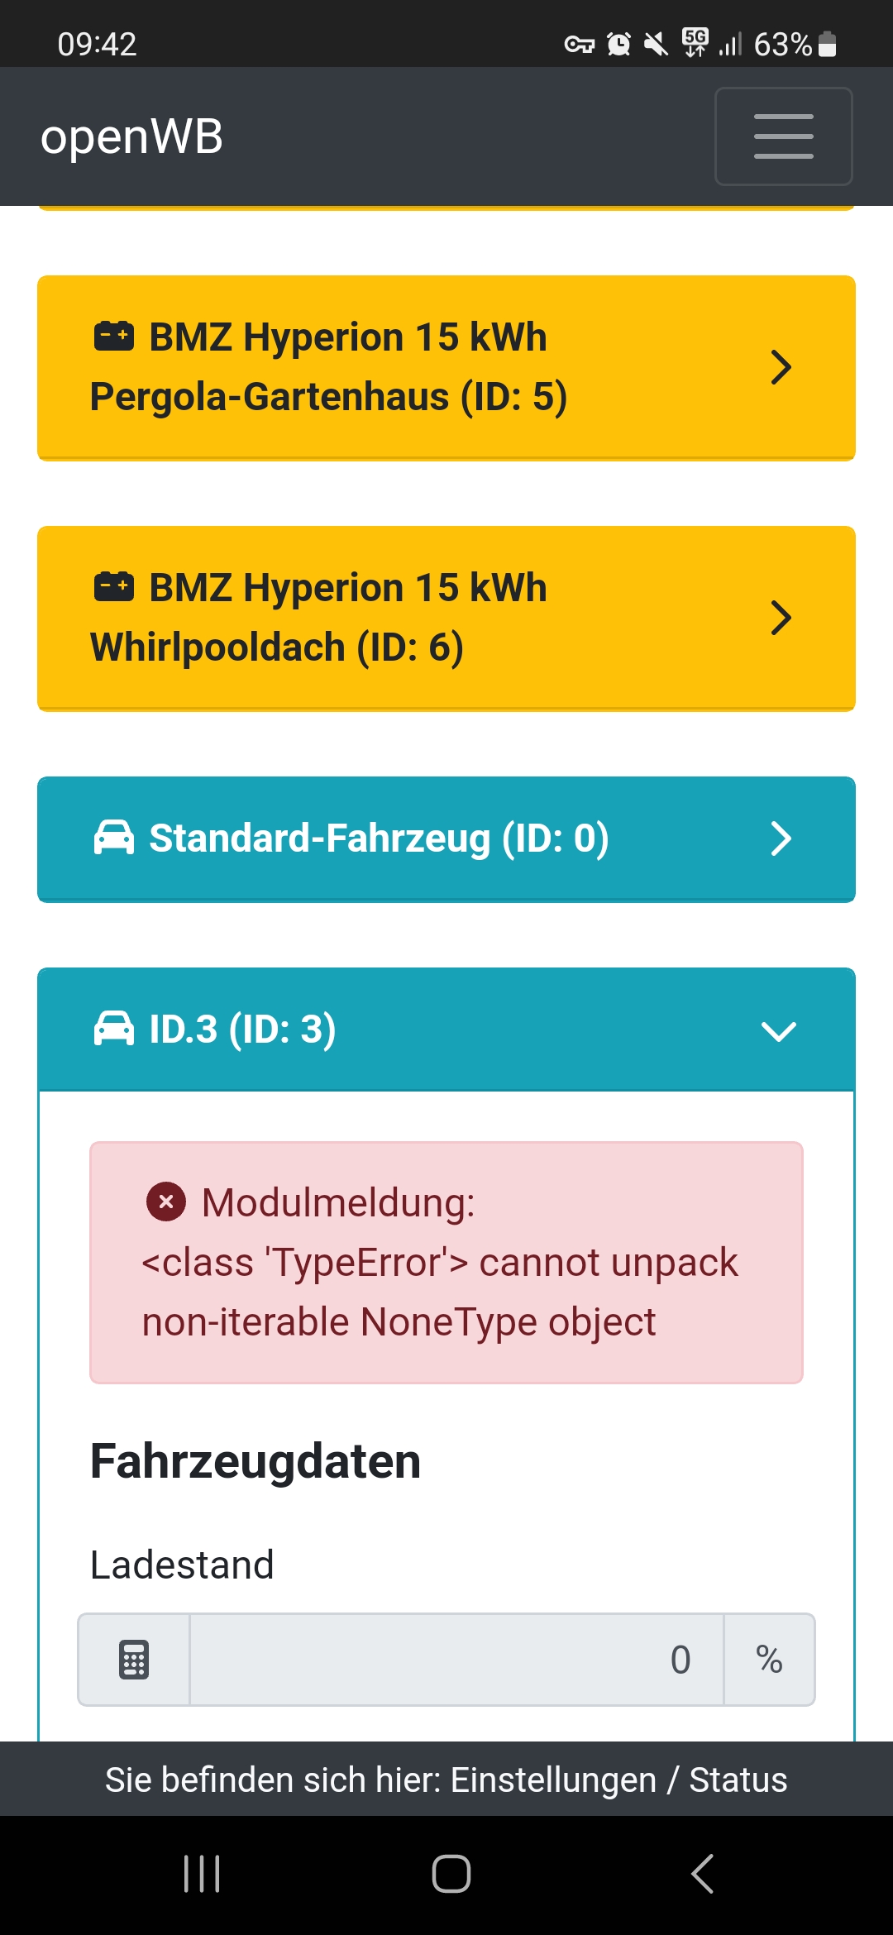Click the Standard-Fahrzeug (ID: 0) header

[379, 838]
